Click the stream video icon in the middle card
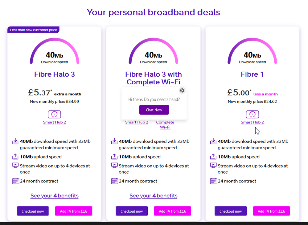Viewport: 308px width, 225px height. [x=114, y=166]
